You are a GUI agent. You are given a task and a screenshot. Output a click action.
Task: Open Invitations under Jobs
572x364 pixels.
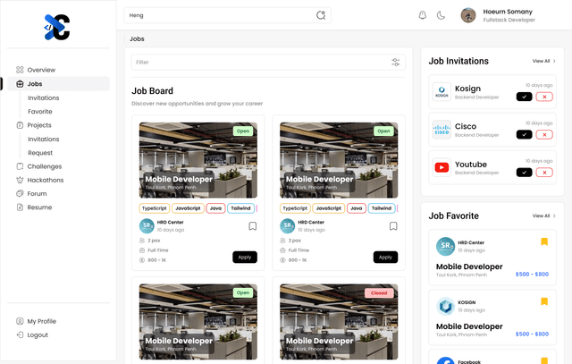[x=44, y=97]
